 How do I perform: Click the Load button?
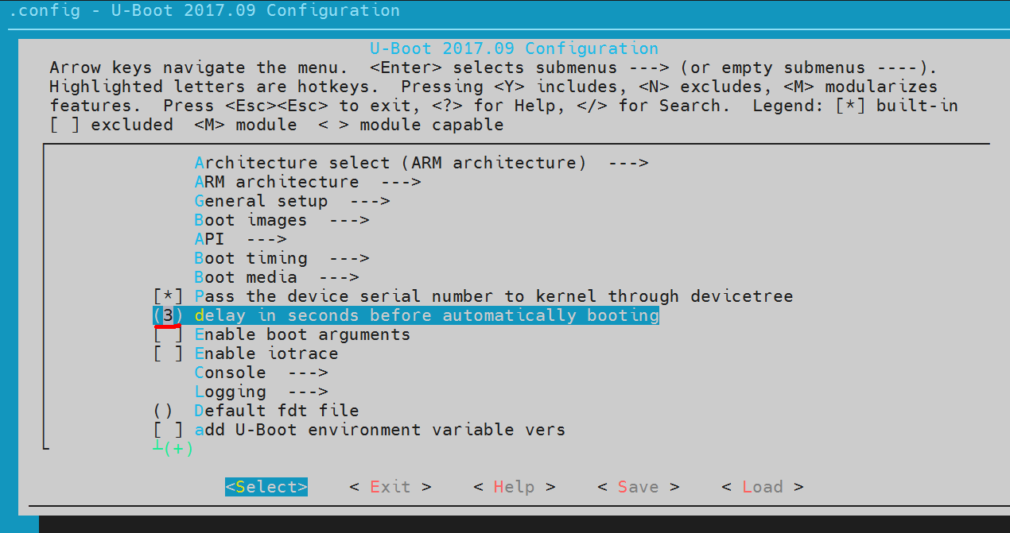pos(762,486)
